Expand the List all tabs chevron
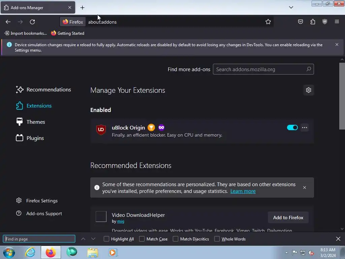The height and width of the screenshot is (259, 345). click(x=291, y=7)
